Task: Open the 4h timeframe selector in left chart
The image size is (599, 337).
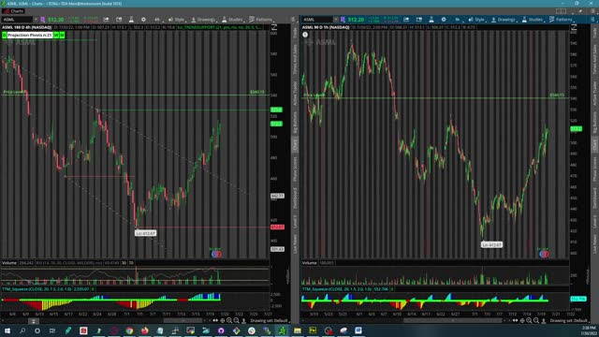Action: (x=157, y=20)
